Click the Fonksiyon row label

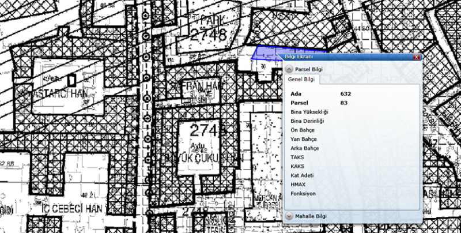pos(303,194)
